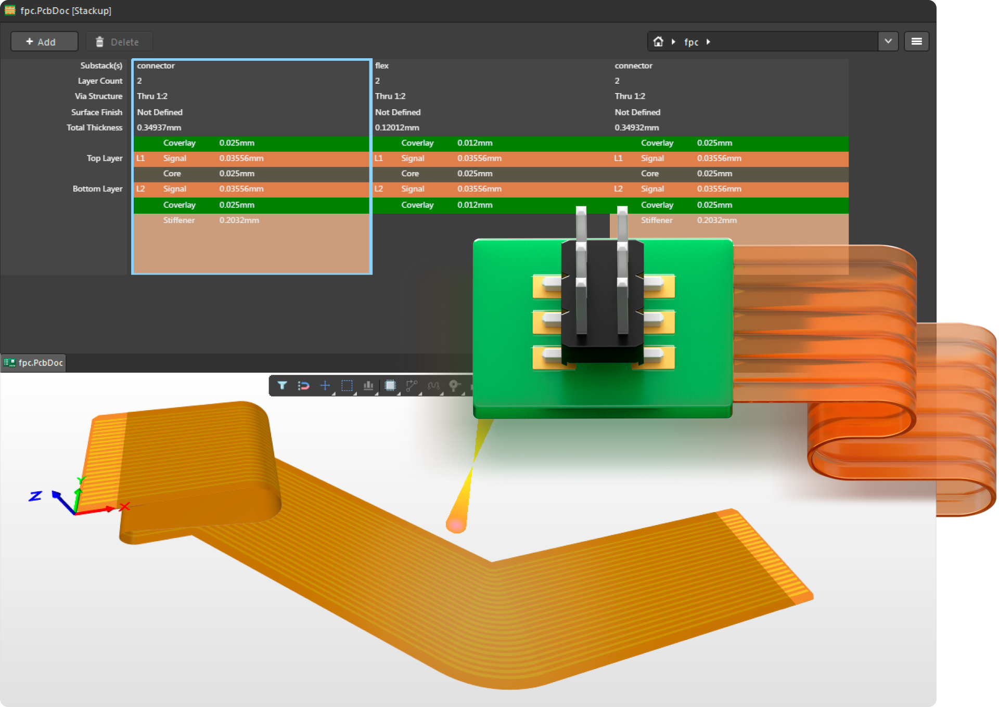Select the flex substack name
This screenshot has width=999, height=707.
pos(382,66)
